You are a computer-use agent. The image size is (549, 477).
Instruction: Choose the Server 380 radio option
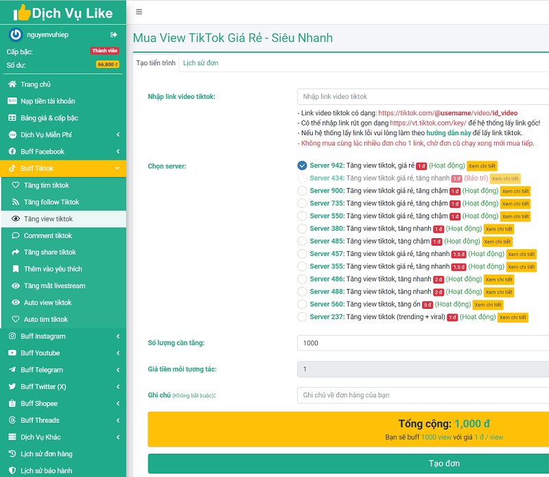coord(302,229)
